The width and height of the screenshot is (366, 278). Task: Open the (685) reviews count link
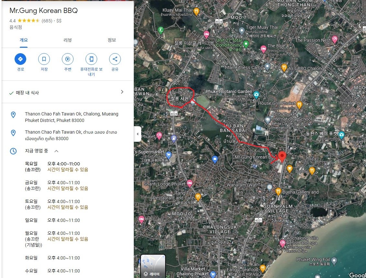[47, 21]
